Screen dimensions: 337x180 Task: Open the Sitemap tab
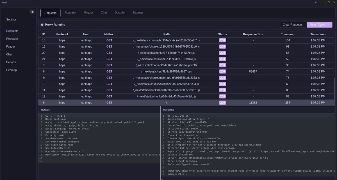138,13
